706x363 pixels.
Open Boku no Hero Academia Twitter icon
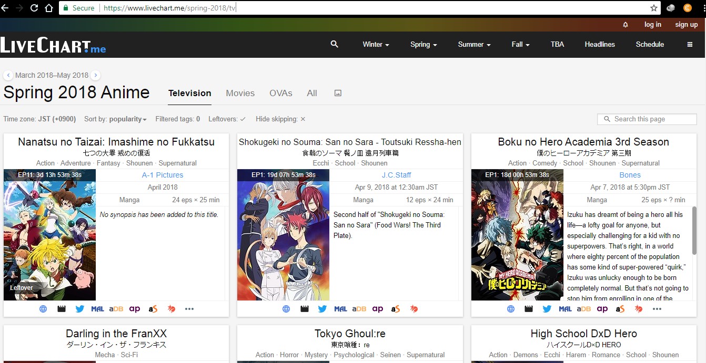tap(547, 309)
